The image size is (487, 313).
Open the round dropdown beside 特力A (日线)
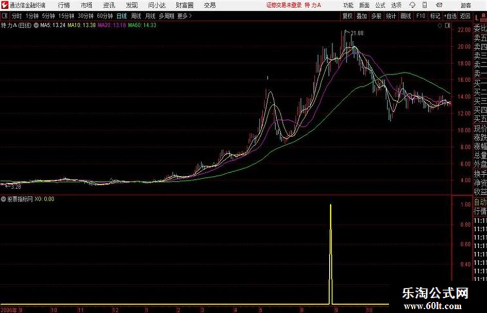point(36,25)
